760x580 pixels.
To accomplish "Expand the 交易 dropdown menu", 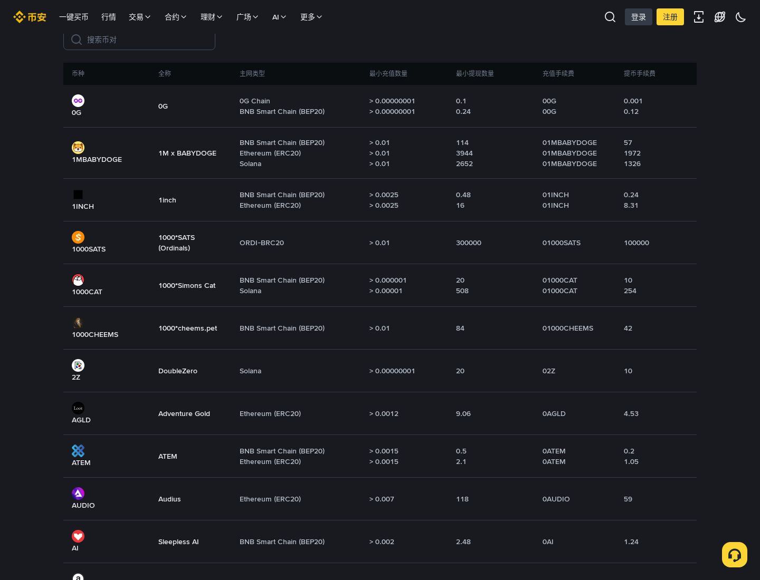I will 140,17.
